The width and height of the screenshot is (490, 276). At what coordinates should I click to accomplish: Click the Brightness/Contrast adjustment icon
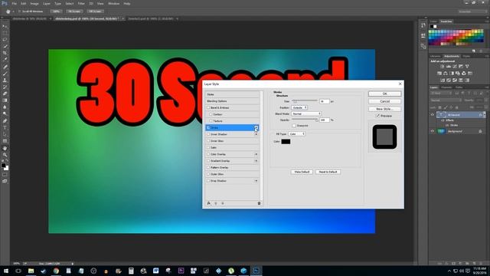pos(443,67)
